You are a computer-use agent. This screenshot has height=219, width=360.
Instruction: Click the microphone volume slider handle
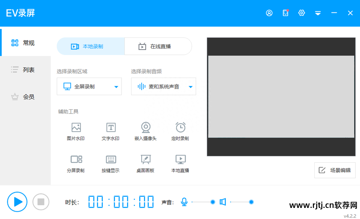coord(213,202)
